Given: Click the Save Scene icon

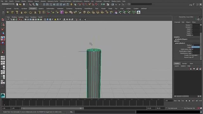Looking at the screenshot, I should click(24, 4).
